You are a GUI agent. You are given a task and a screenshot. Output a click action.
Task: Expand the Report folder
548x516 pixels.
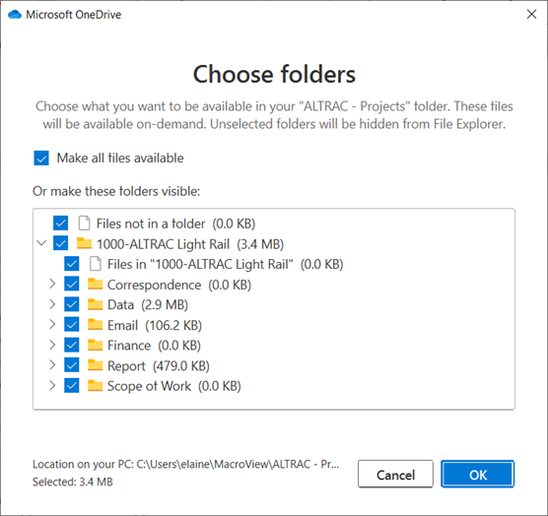coord(52,364)
